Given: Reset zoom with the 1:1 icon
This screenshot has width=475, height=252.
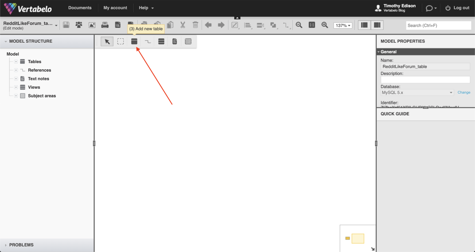Looking at the screenshot, I should point(312,25).
